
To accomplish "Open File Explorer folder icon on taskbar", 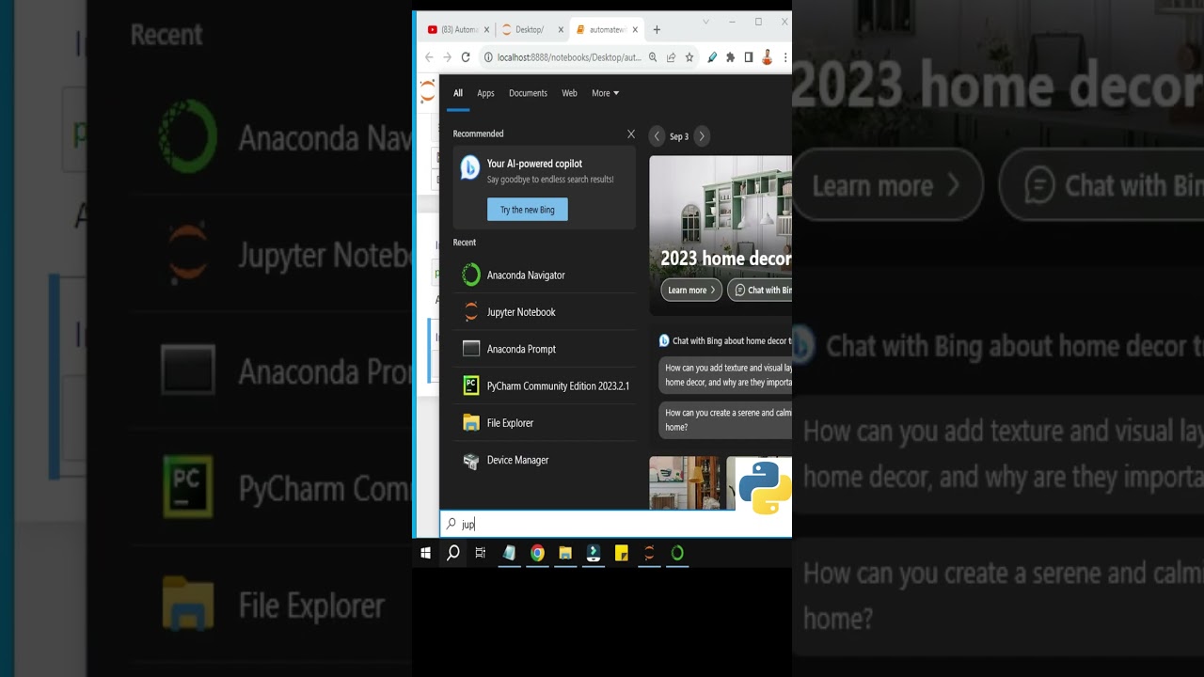I will (565, 553).
